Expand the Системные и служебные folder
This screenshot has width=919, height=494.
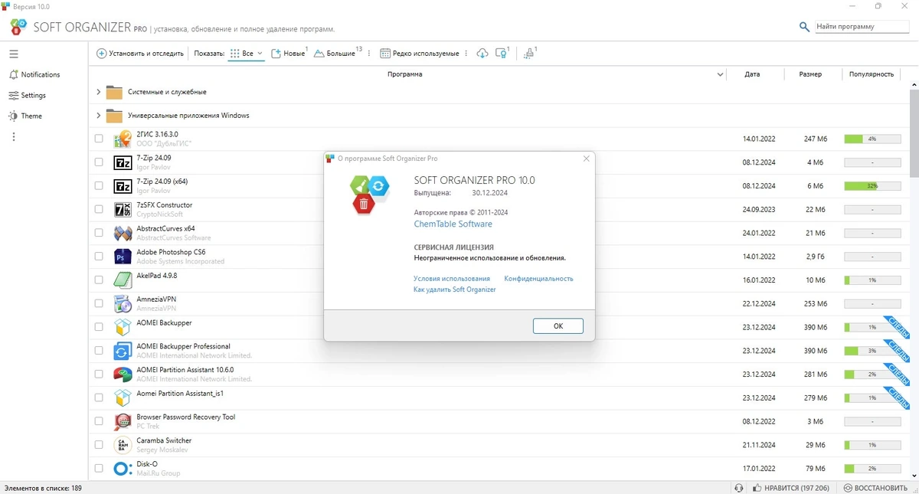pos(98,92)
